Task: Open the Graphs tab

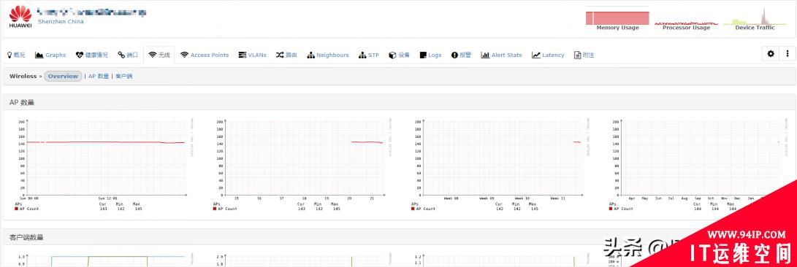Action: coord(50,55)
